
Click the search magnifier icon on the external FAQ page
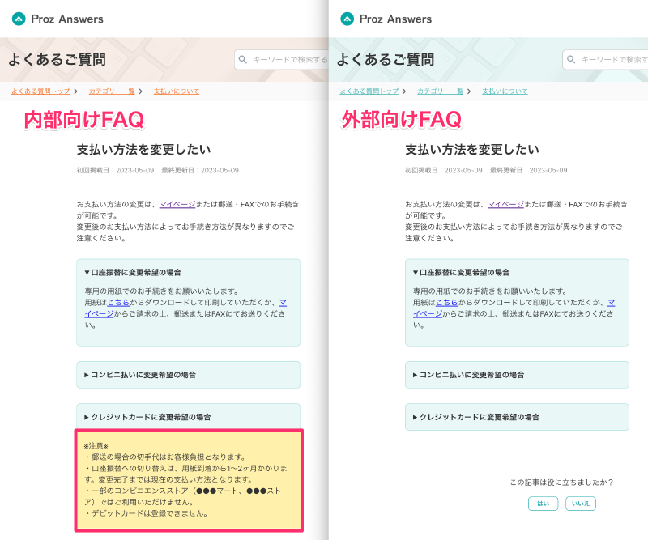(x=572, y=60)
